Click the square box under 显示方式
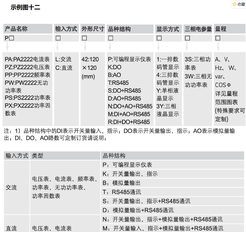This screenshot has width=246, height=232. 159,38
